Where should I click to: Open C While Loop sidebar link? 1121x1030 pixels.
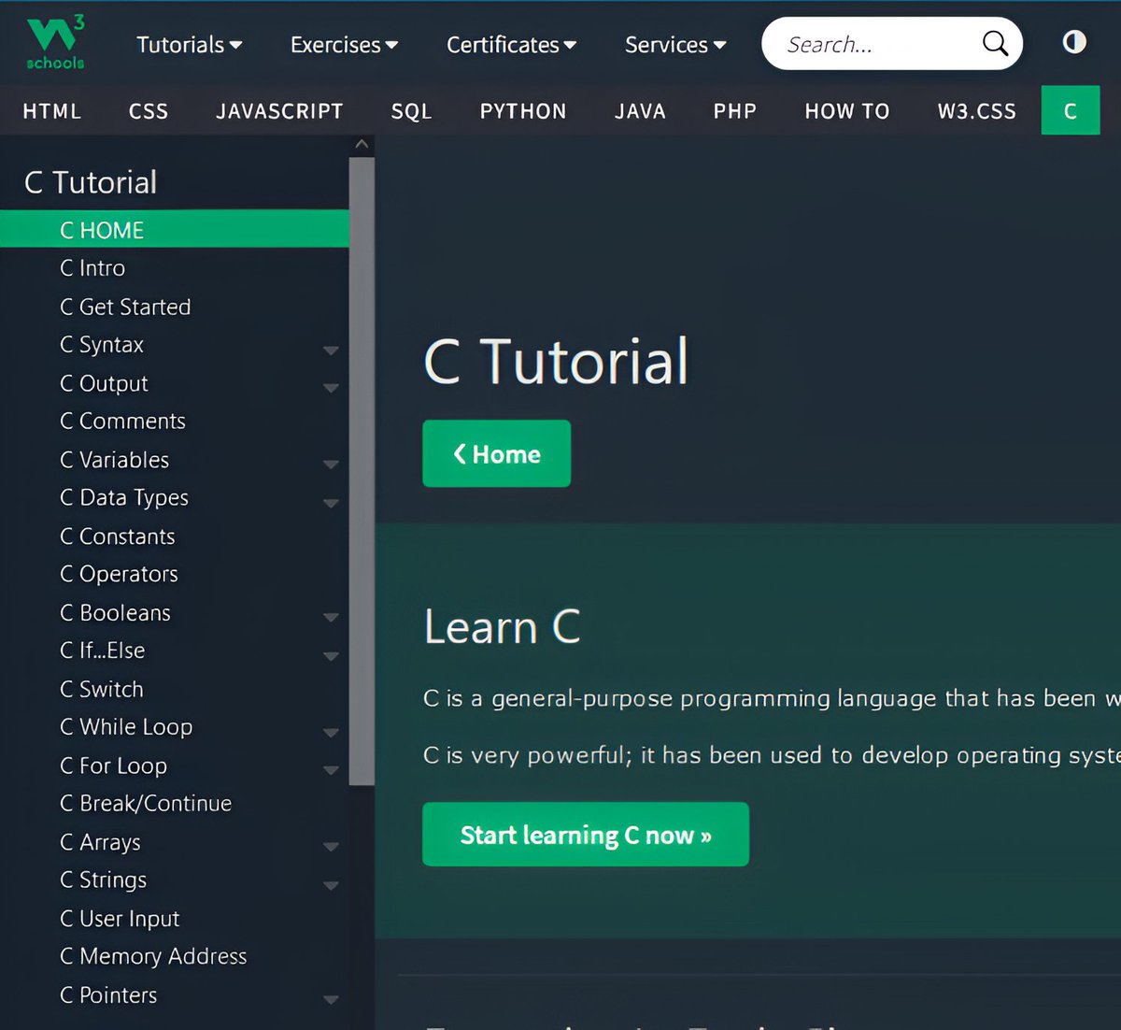pos(126,727)
